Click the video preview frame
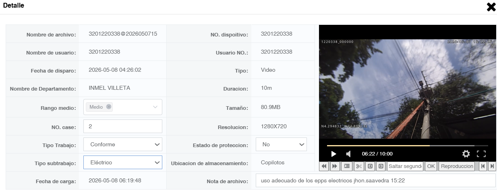Image resolution: width=497 pixels, height=194 pixels. pyautogui.click(x=407, y=89)
